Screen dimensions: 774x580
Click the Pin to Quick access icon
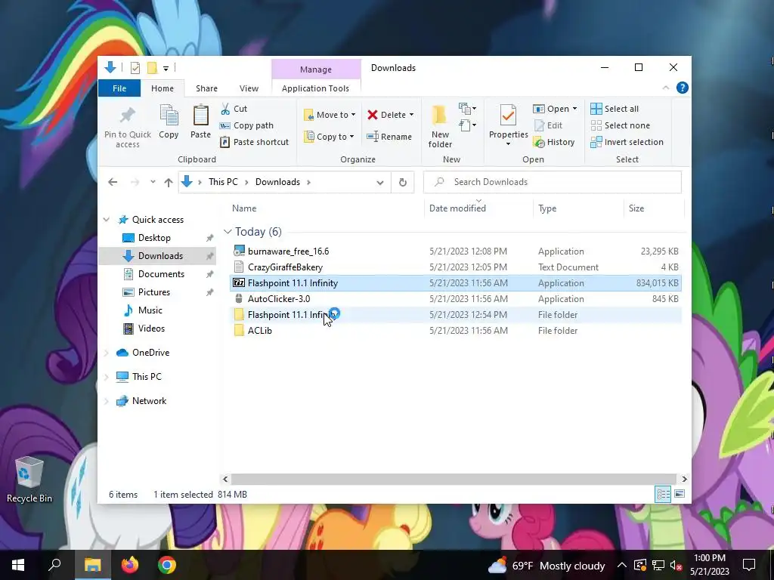click(127, 115)
